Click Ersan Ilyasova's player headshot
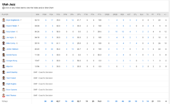The image size is (170, 104). point(4,90)
